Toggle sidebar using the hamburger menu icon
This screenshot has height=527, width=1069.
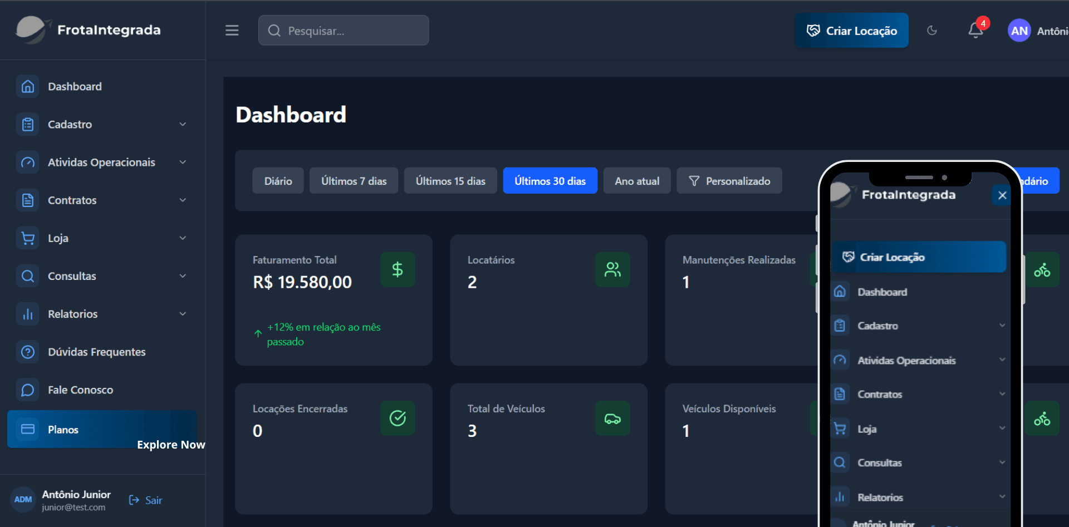[232, 31]
